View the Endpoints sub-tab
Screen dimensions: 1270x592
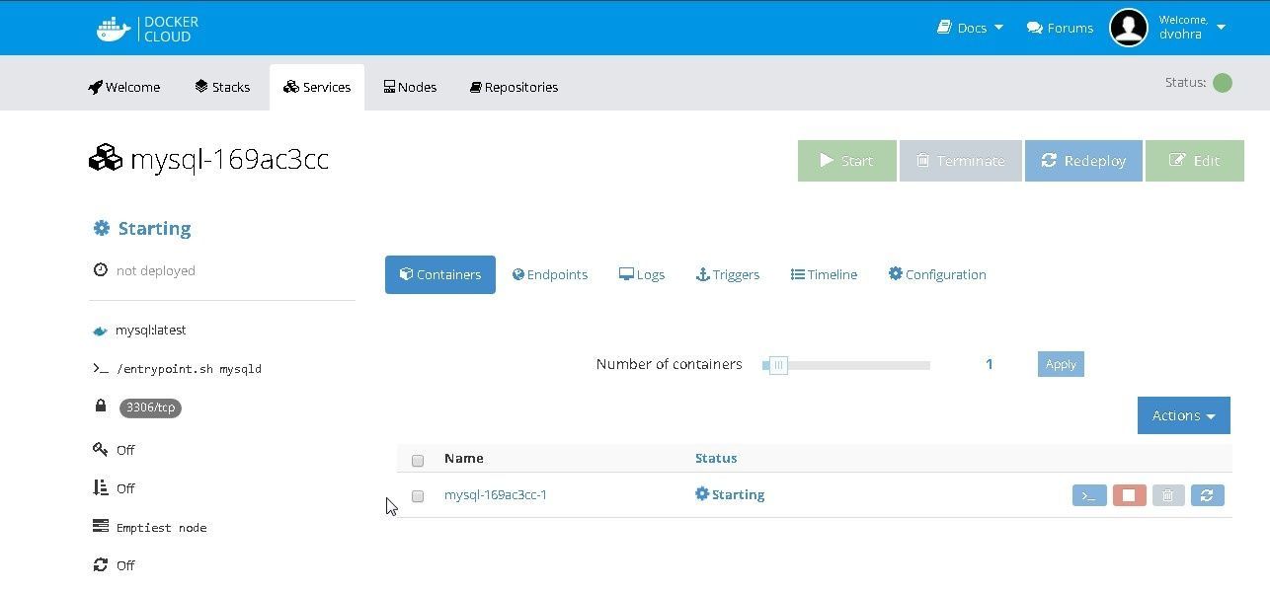(x=550, y=274)
